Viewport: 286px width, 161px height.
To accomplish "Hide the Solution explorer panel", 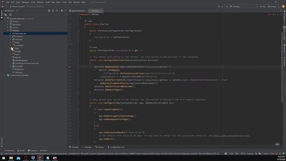I will point(66,11).
